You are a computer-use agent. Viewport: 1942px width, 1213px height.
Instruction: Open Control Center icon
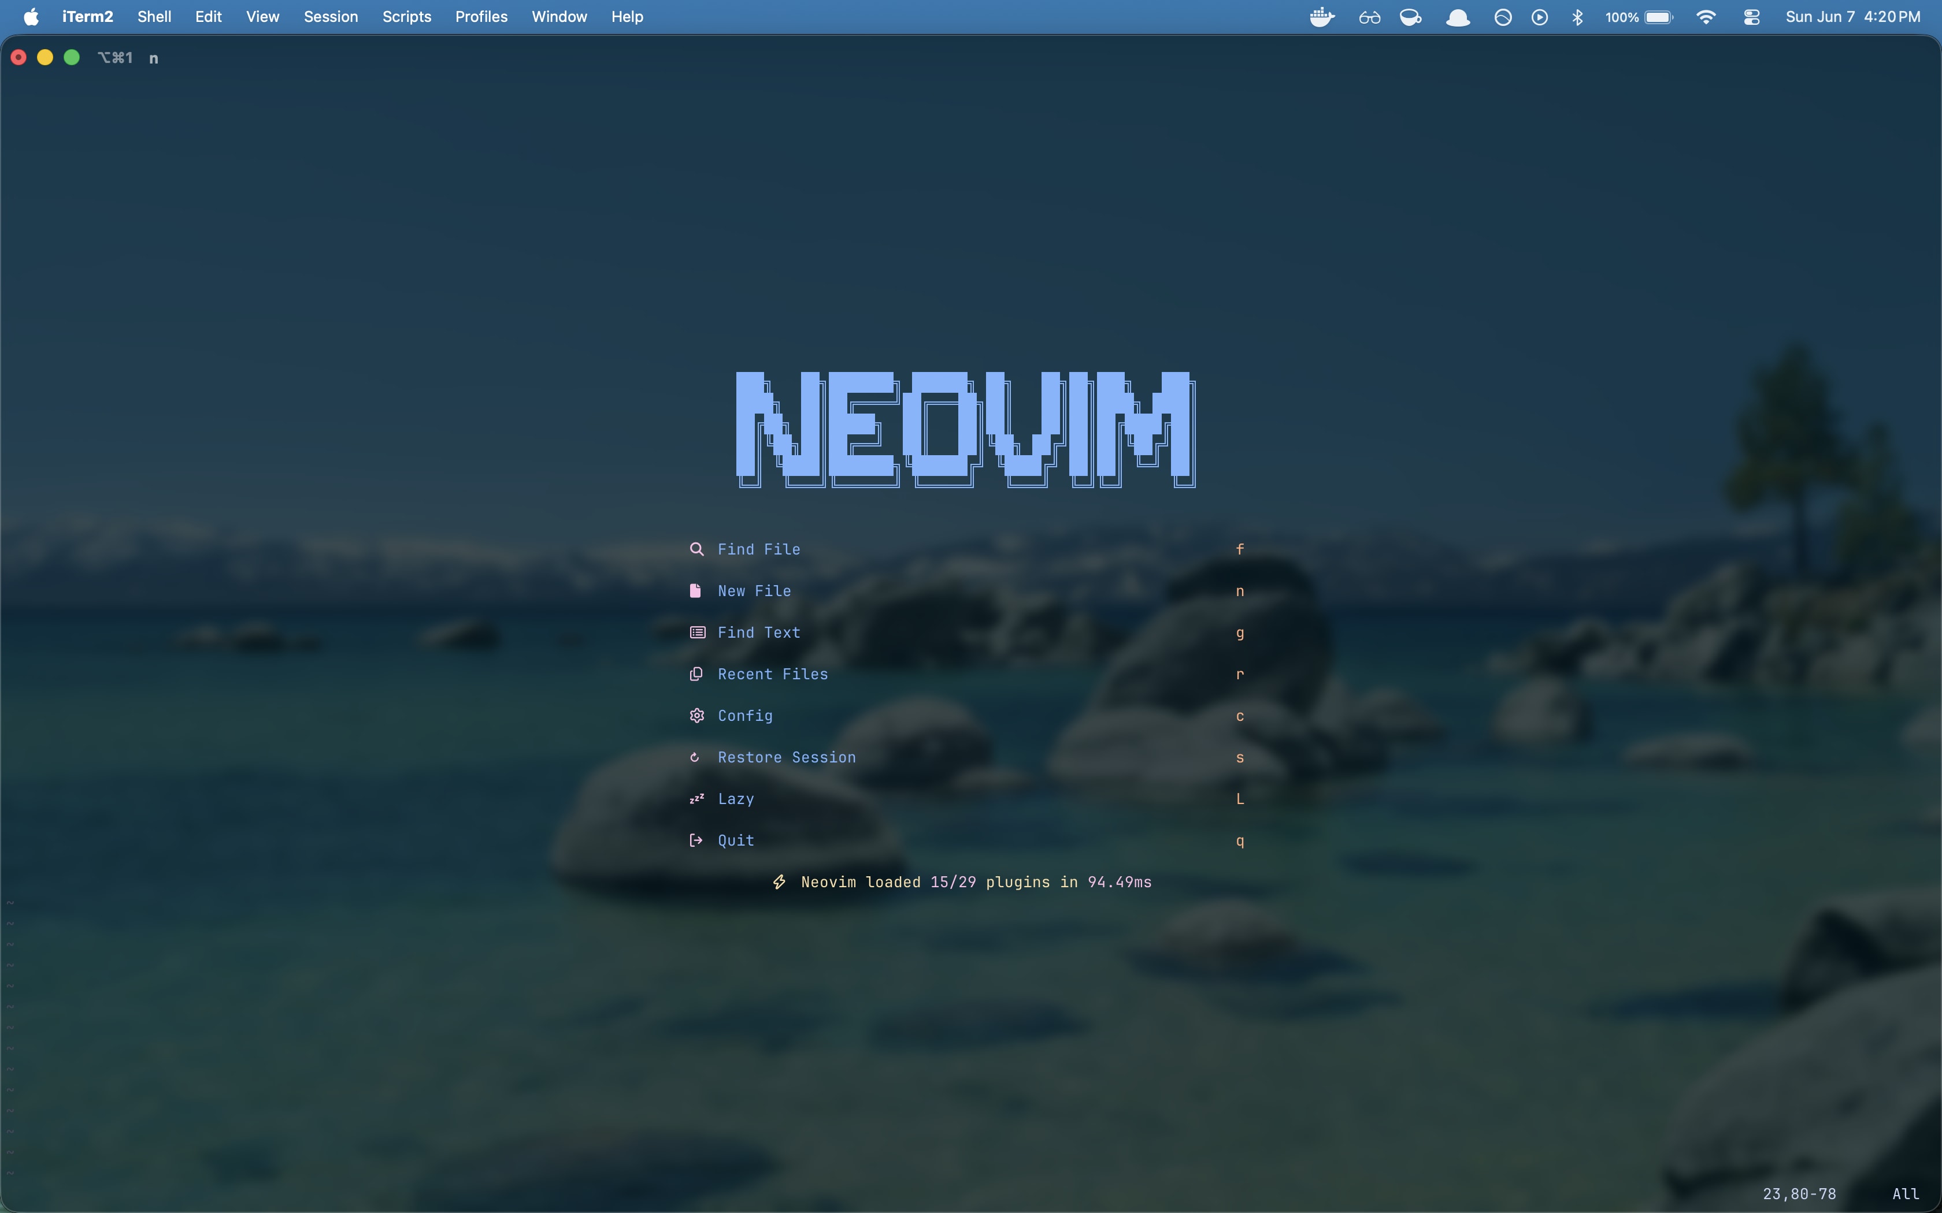(x=1751, y=17)
